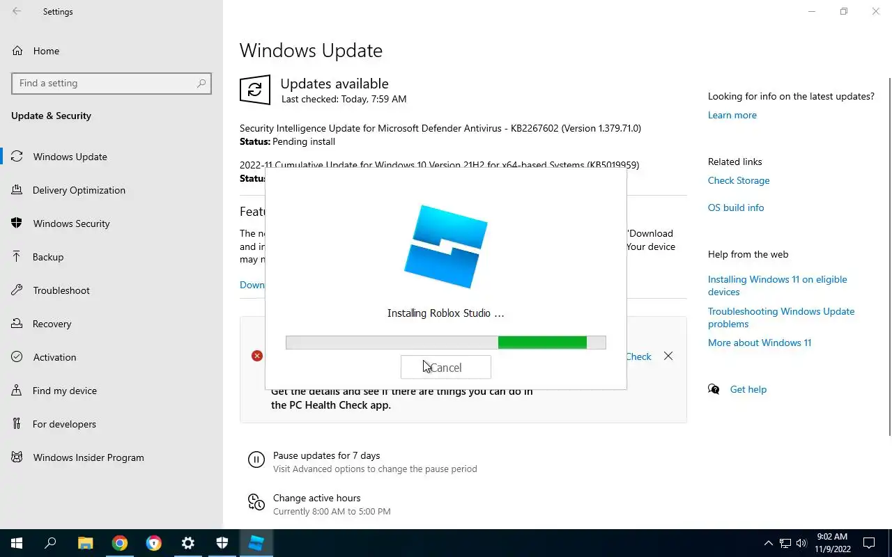The width and height of the screenshot is (892, 557).
Task: Open Change active hours
Action: click(x=317, y=498)
